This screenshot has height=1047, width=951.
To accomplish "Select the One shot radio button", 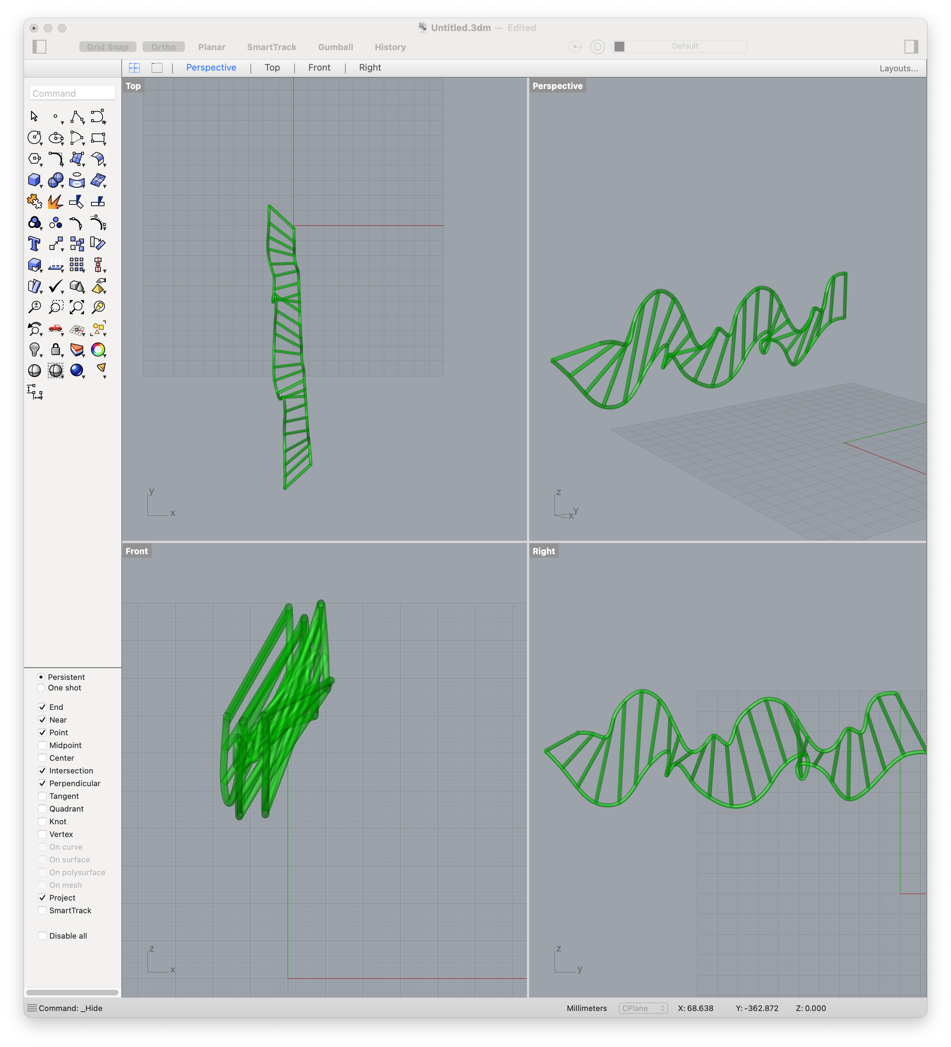I will [41, 688].
